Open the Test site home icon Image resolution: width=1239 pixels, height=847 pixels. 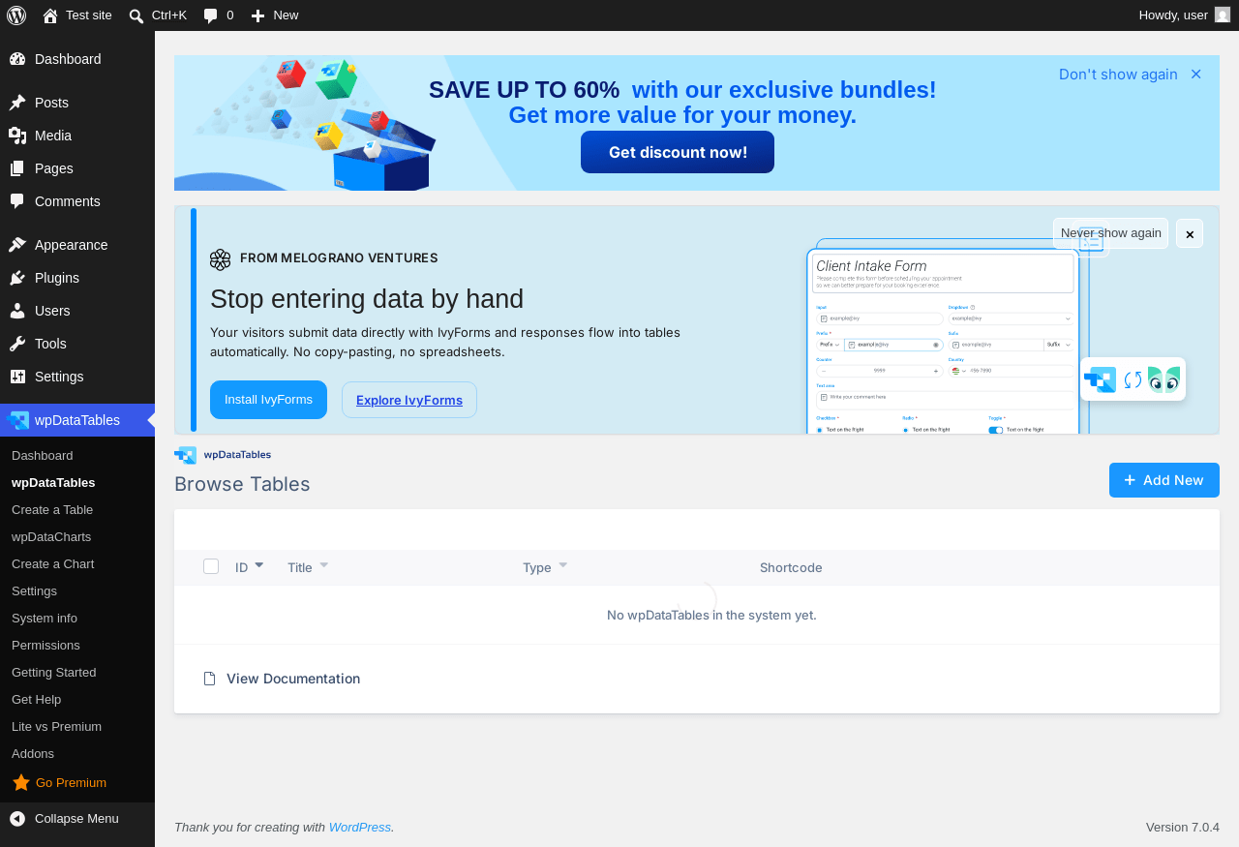pyautogui.click(x=50, y=15)
